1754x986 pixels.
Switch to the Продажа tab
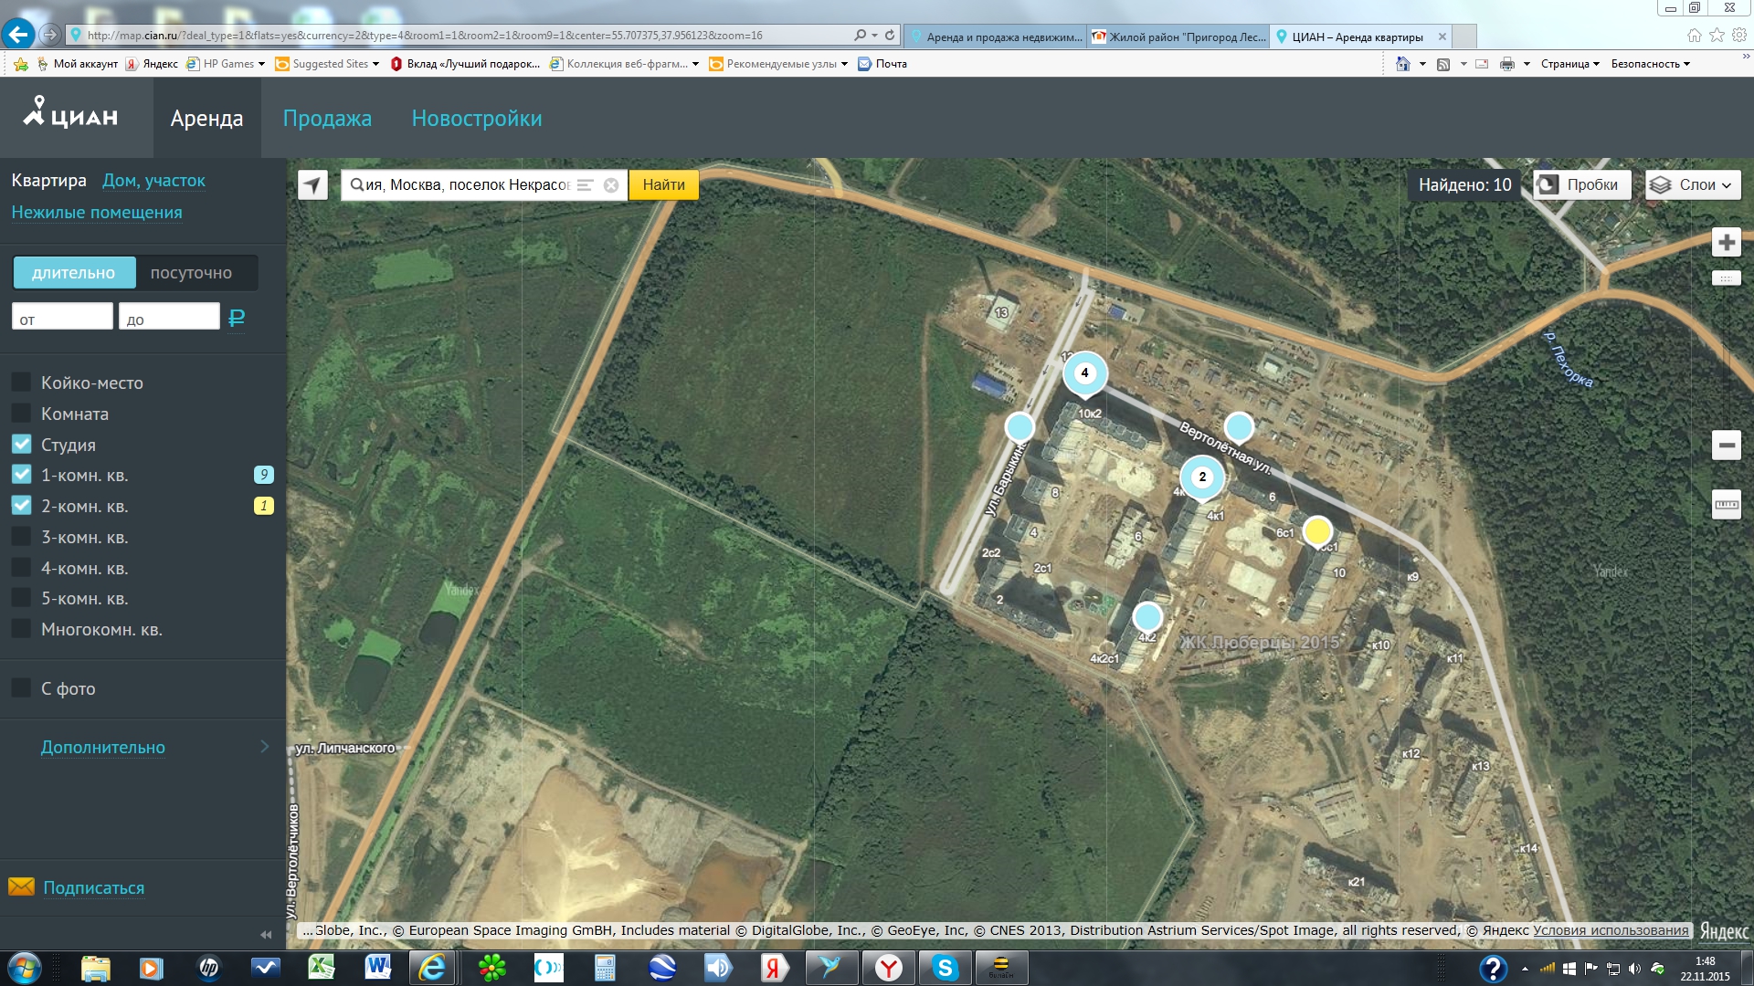(x=327, y=119)
